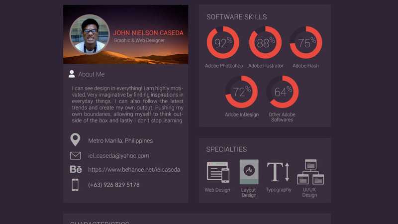This screenshot has width=398, height=224.
Task: Click the Typography specialty icon
Action: tap(278, 172)
